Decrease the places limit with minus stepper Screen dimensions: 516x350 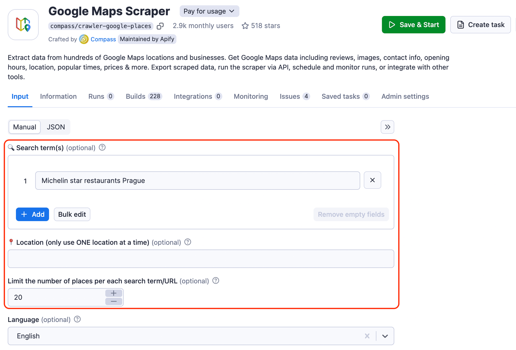pyautogui.click(x=114, y=301)
